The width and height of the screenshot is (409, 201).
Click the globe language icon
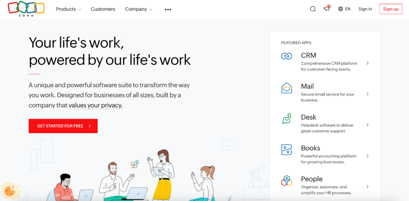pyautogui.click(x=340, y=9)
